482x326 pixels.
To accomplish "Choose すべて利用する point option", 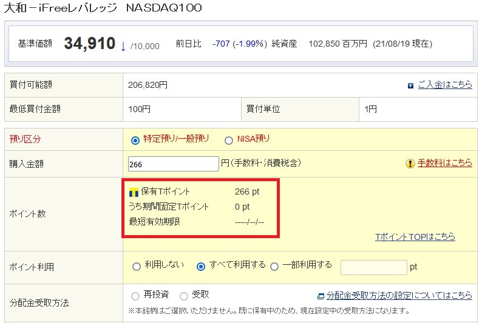I will coord(201,267).
